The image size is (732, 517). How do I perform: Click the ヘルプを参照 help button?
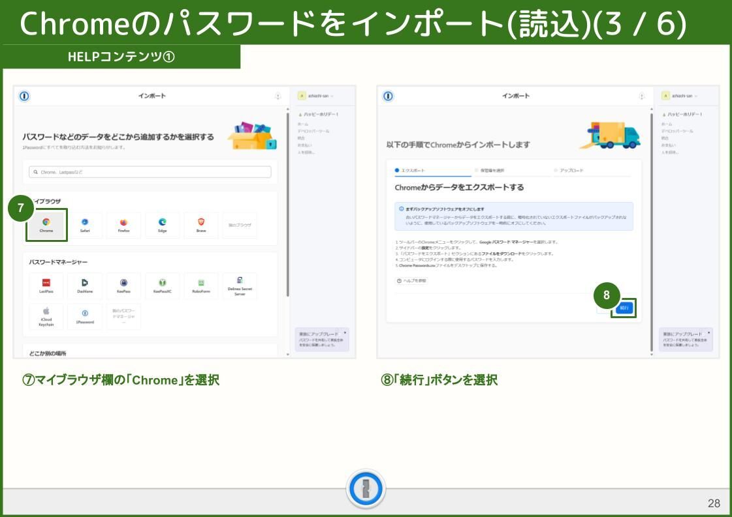click(x=411, y=280)
